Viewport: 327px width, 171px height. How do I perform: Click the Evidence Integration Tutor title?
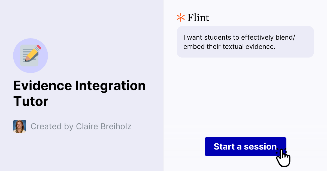coord(79,93)
